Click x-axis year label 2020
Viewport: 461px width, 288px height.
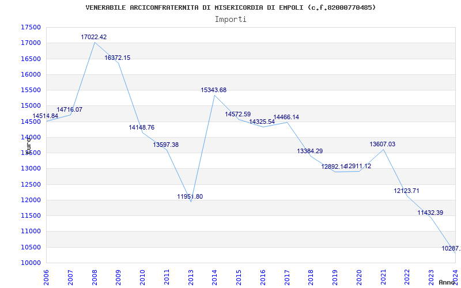[x=359, y=277]
